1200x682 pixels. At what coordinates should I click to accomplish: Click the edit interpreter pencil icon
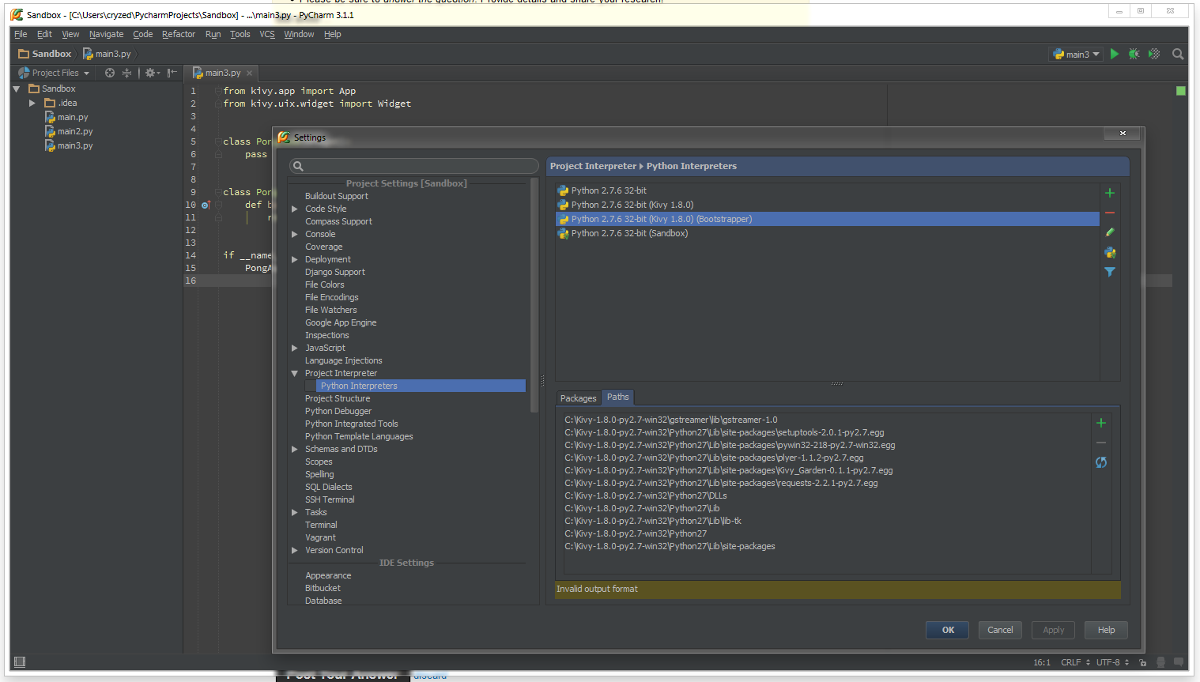[1110, 232]
